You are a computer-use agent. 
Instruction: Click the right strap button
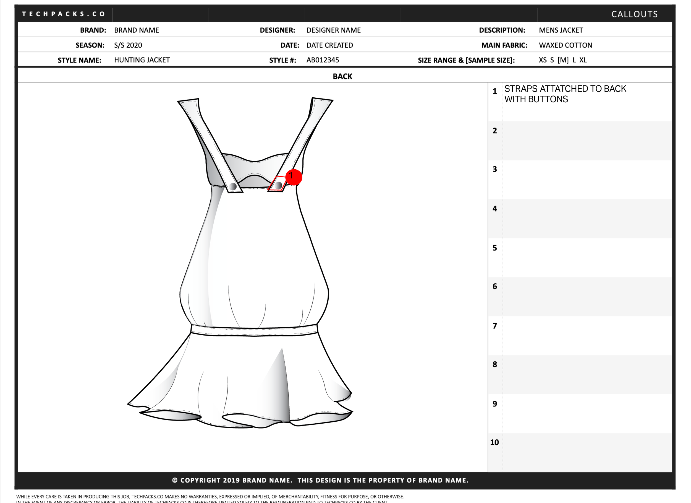click(278, 185)
